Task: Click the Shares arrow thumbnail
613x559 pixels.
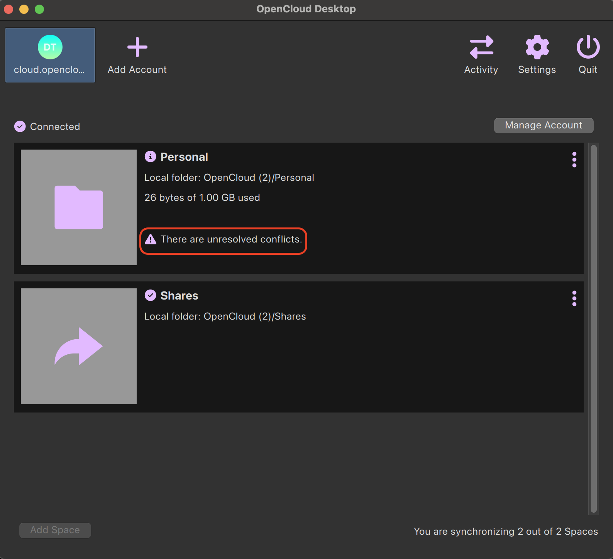Action: click(79, 346)
